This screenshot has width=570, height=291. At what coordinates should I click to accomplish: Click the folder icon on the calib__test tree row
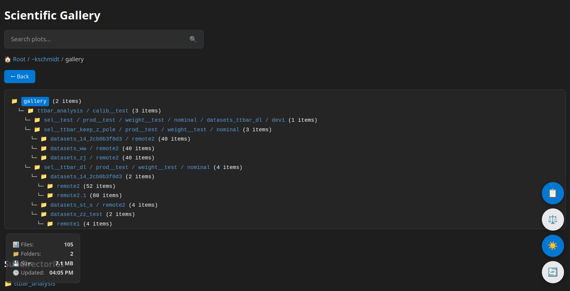pyautogui.click(x=31, y=111)
